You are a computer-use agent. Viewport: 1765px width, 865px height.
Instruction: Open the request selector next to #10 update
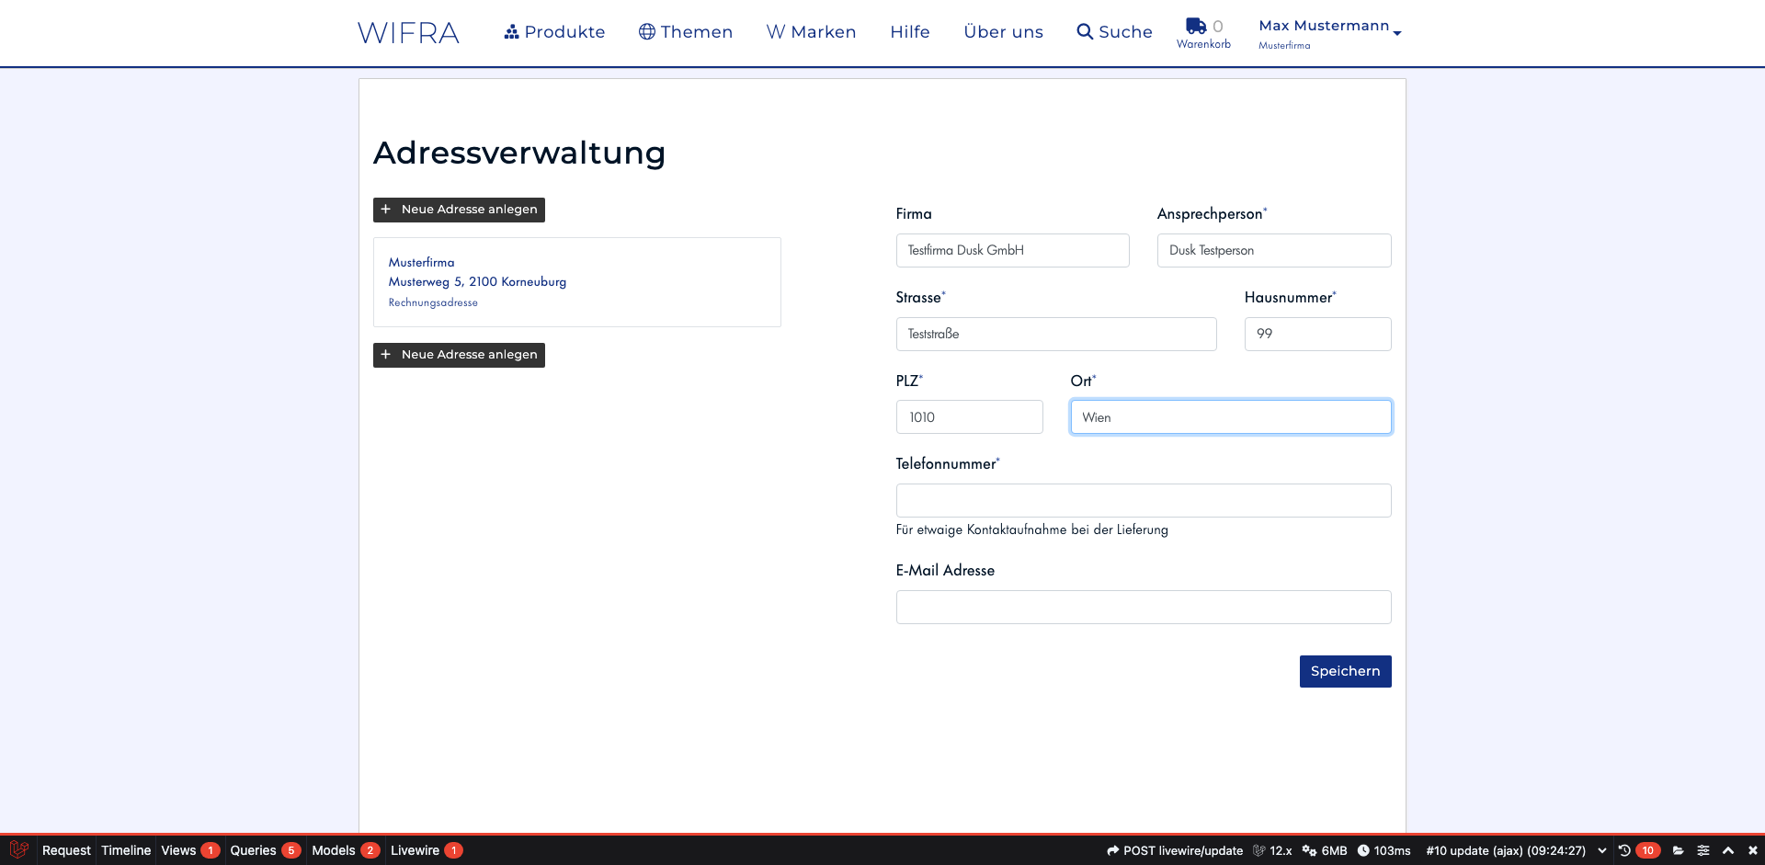click(x=1600, y=850)
